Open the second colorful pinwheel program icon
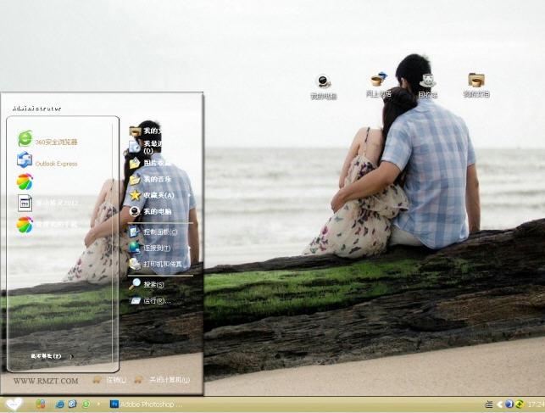Screen dimensions: 545x413 (25, 225)
